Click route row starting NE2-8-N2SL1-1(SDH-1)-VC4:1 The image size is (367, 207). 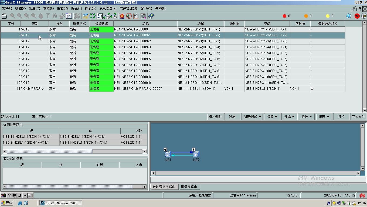click(x=75, y=143)
